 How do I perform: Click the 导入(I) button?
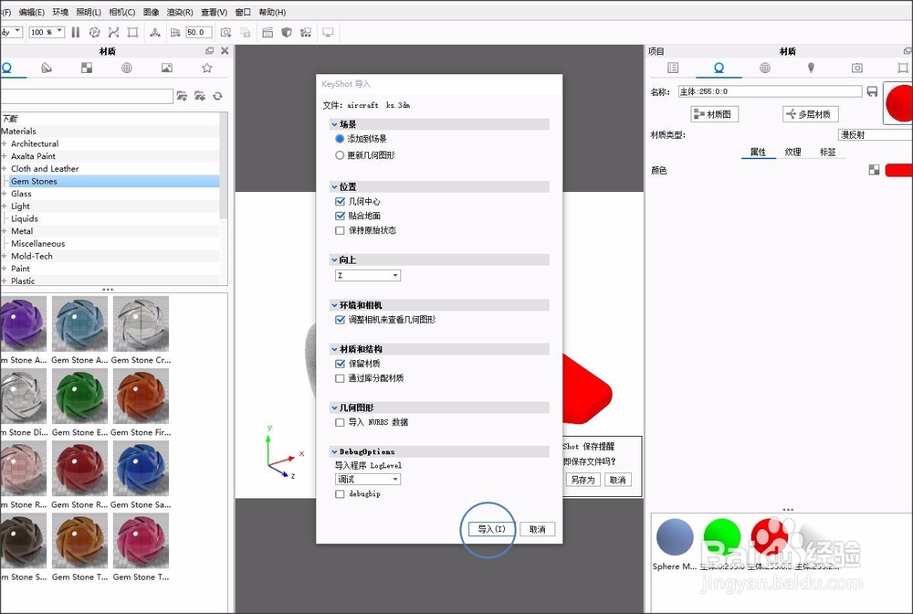491,529
